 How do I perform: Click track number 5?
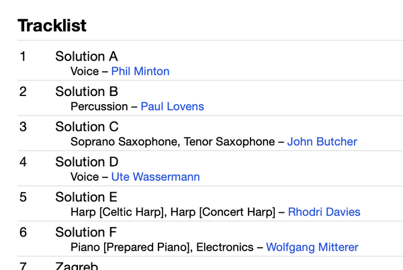coord(23,197)
